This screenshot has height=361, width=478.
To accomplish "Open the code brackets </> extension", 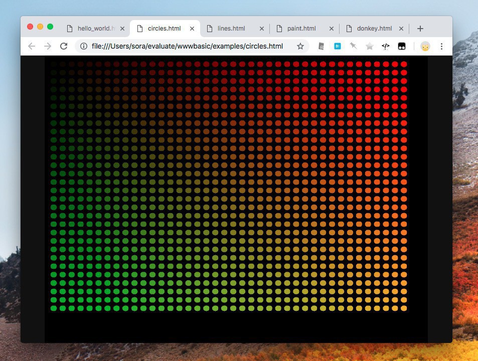I will 385,47.
